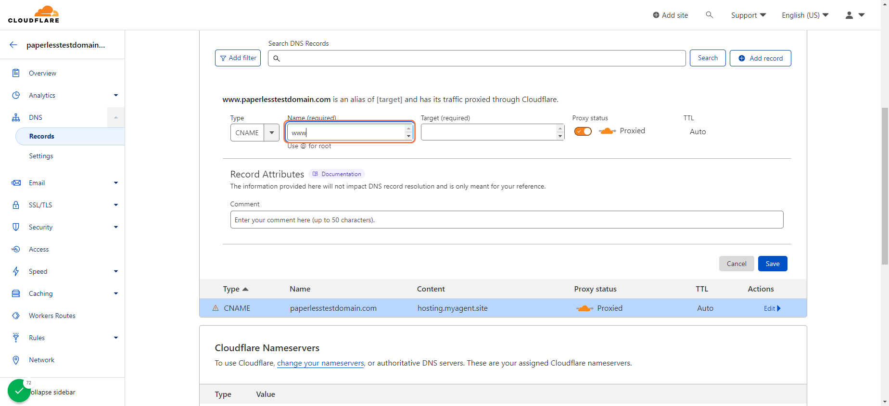The width and height of the screenshot is (889, 406).
Task: Go to the Overview section
Action: pyautogui.click(x=42, y=73)
